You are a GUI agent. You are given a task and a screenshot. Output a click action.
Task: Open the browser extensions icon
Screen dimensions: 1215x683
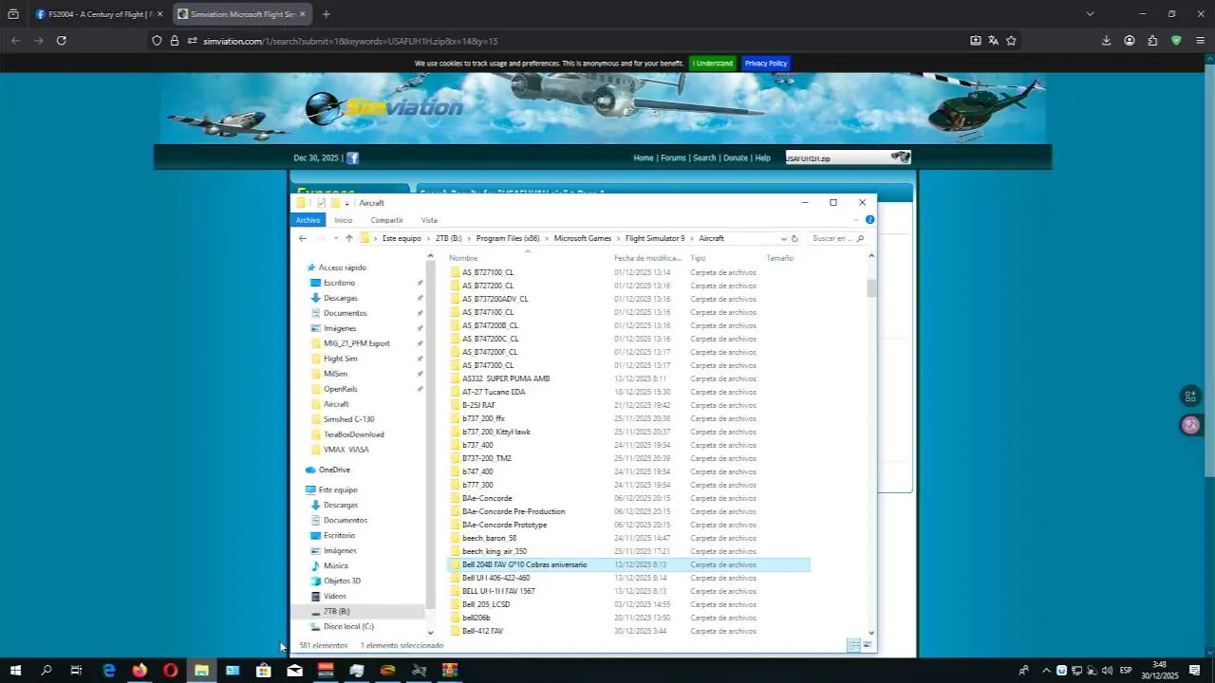1152,41
